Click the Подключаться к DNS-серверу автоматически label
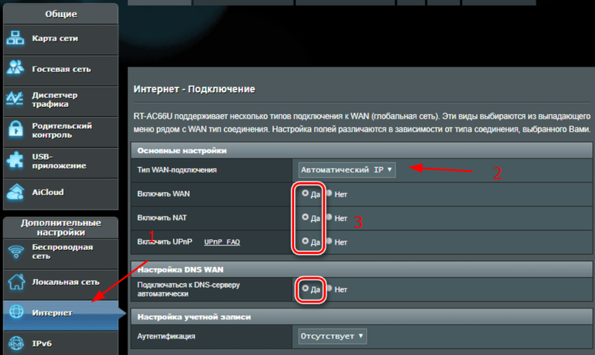595x355 pixels. pos(188,289)
